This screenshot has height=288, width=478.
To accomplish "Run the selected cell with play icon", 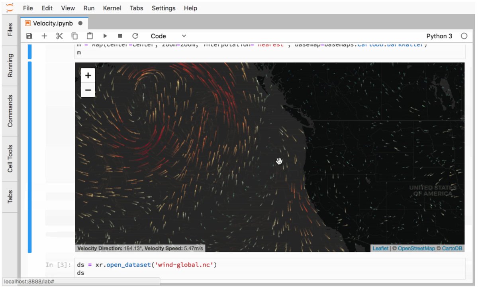I will [x=105, y=36].
